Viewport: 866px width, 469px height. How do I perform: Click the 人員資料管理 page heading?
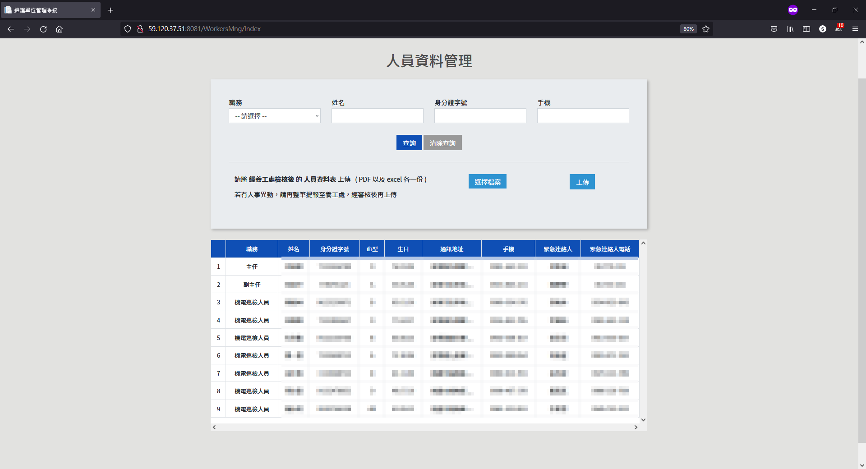pyautogui.click(x=429, y=61)
